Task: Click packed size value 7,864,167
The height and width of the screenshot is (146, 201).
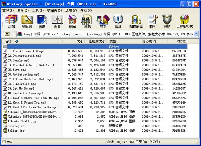Action: pyautogui.click(x=98, y=60)
